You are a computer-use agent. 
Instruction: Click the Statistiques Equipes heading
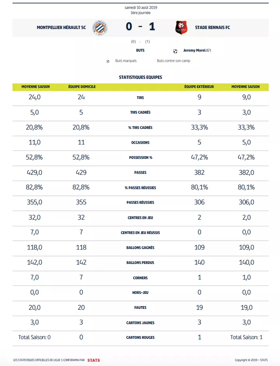(x=140, y=77)
